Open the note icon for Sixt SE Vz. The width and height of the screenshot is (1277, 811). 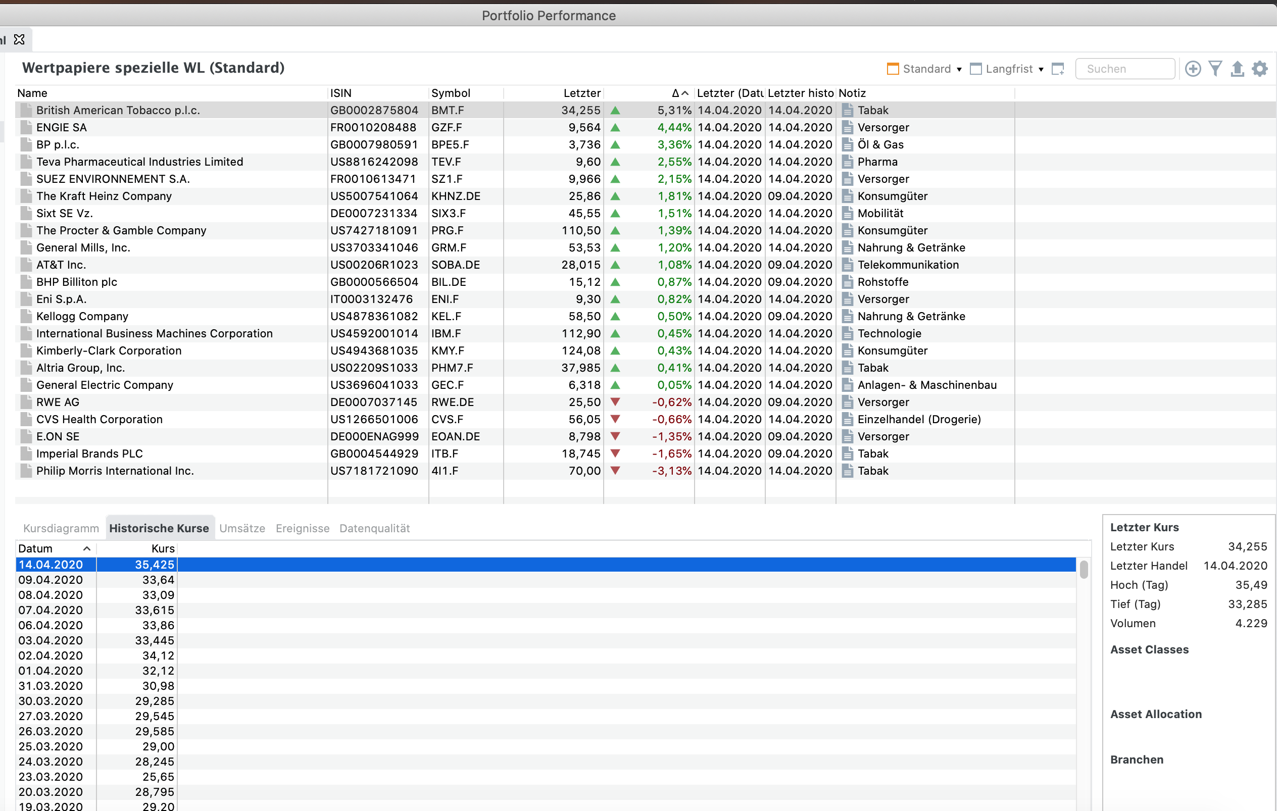click(848, 213)
